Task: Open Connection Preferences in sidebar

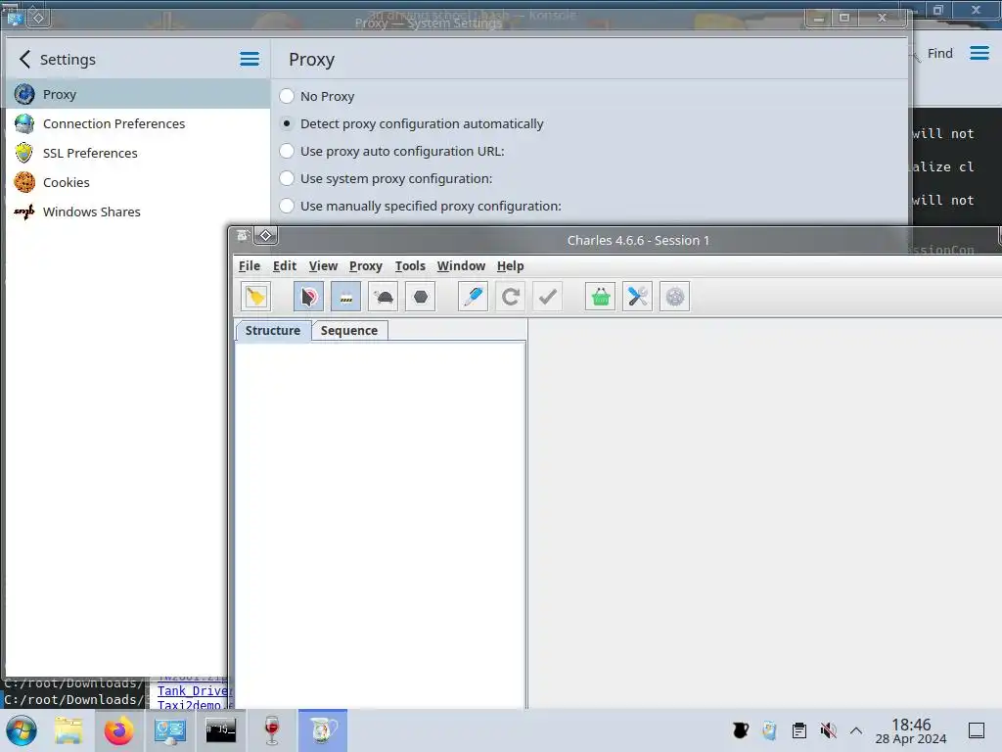Action: coord(138,123)
